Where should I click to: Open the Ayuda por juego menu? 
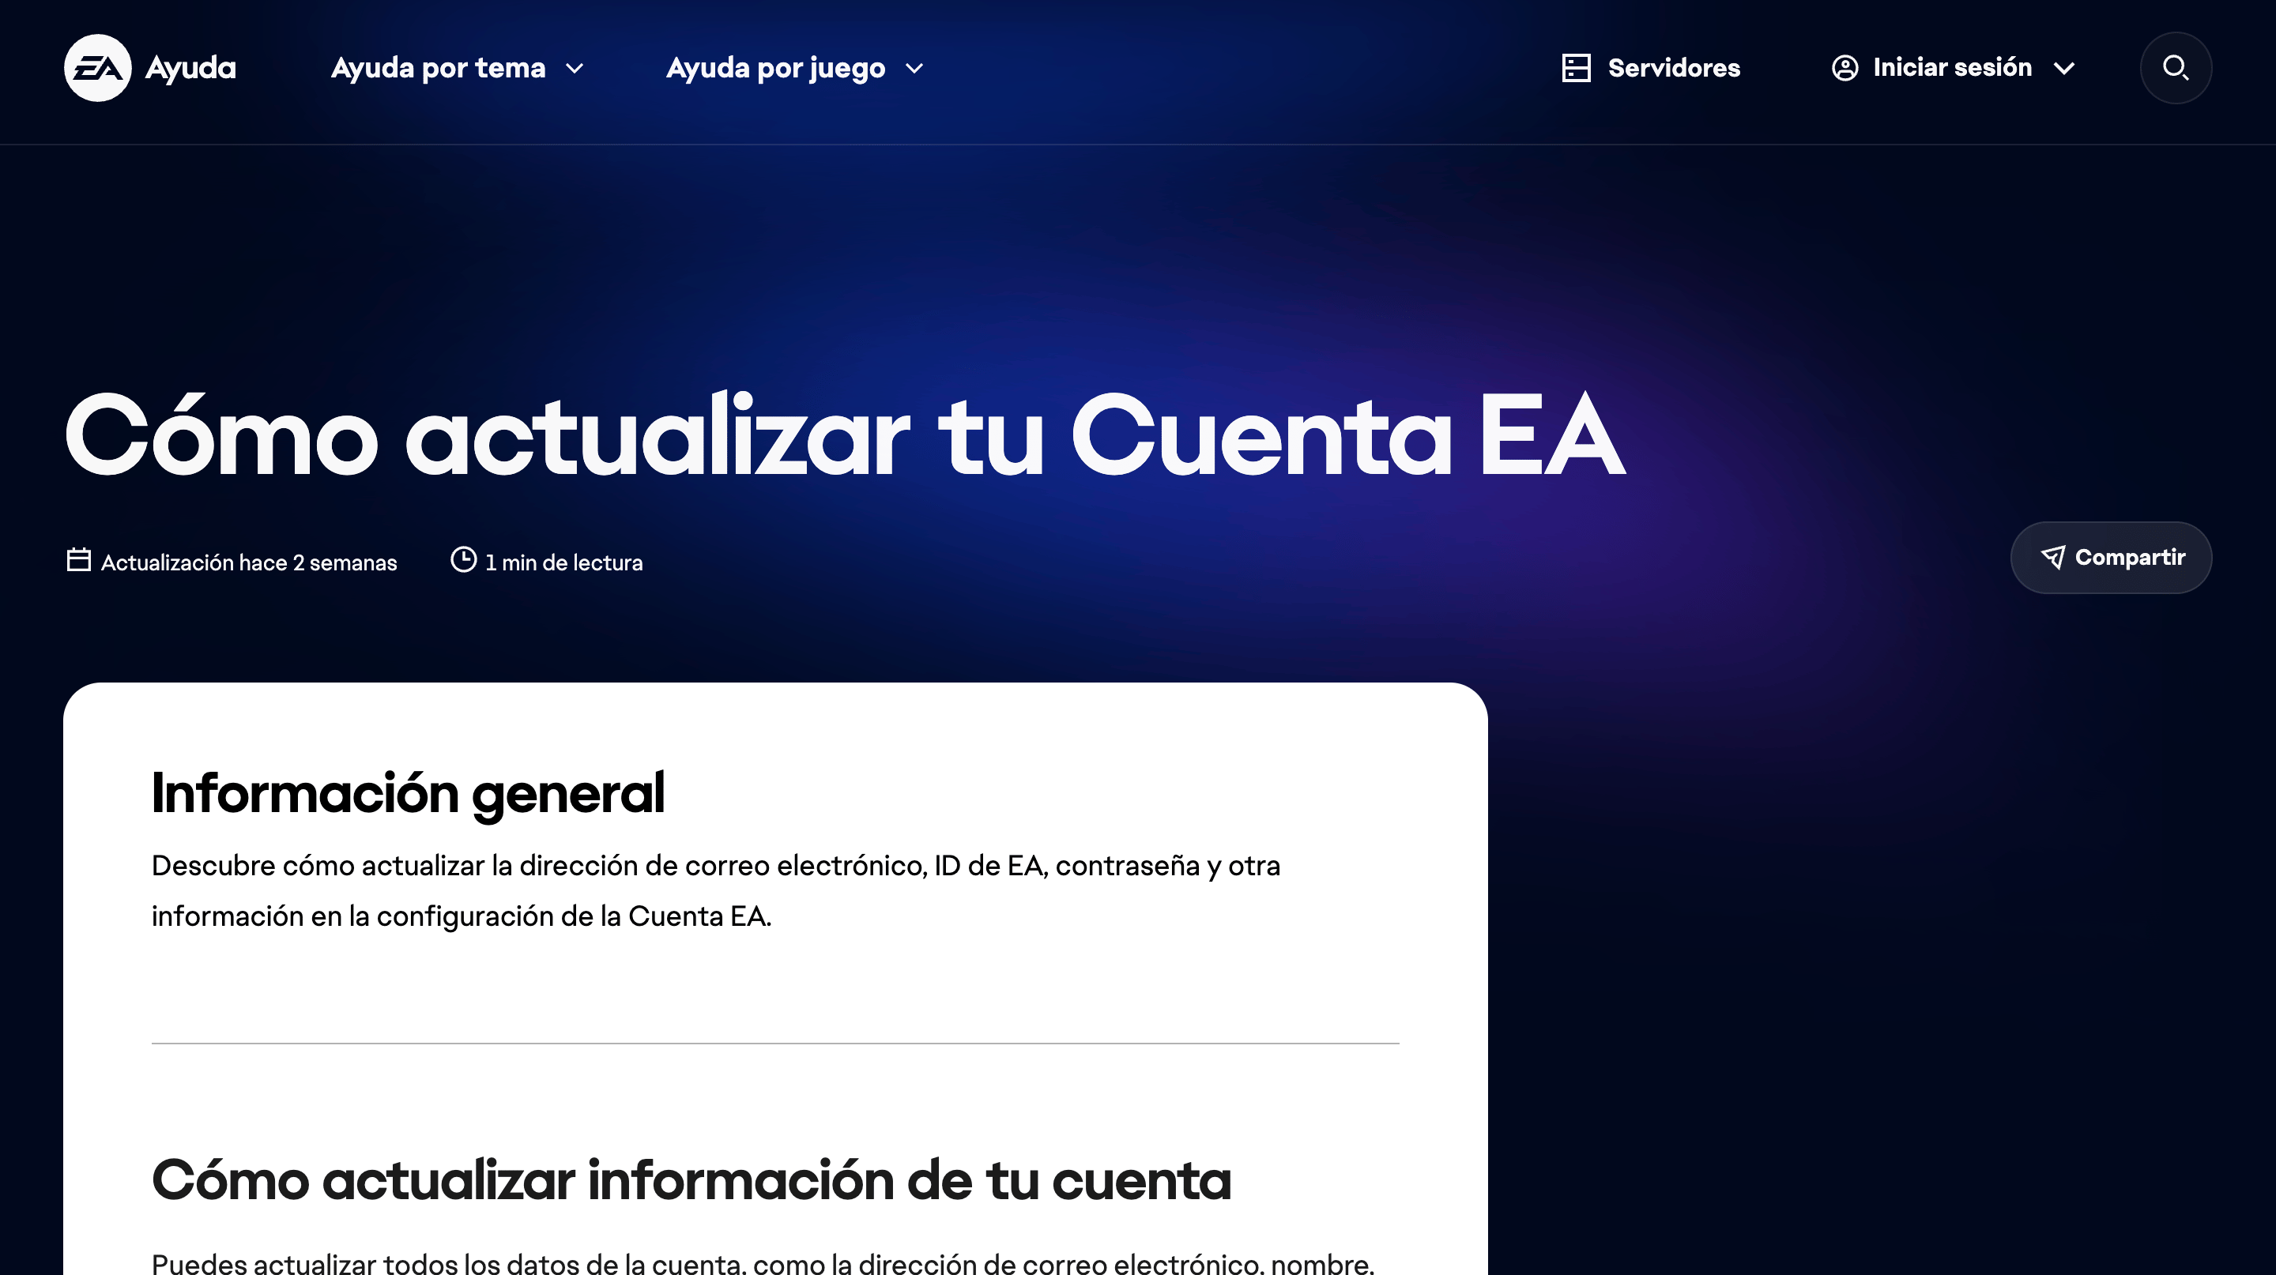point(774,68)
